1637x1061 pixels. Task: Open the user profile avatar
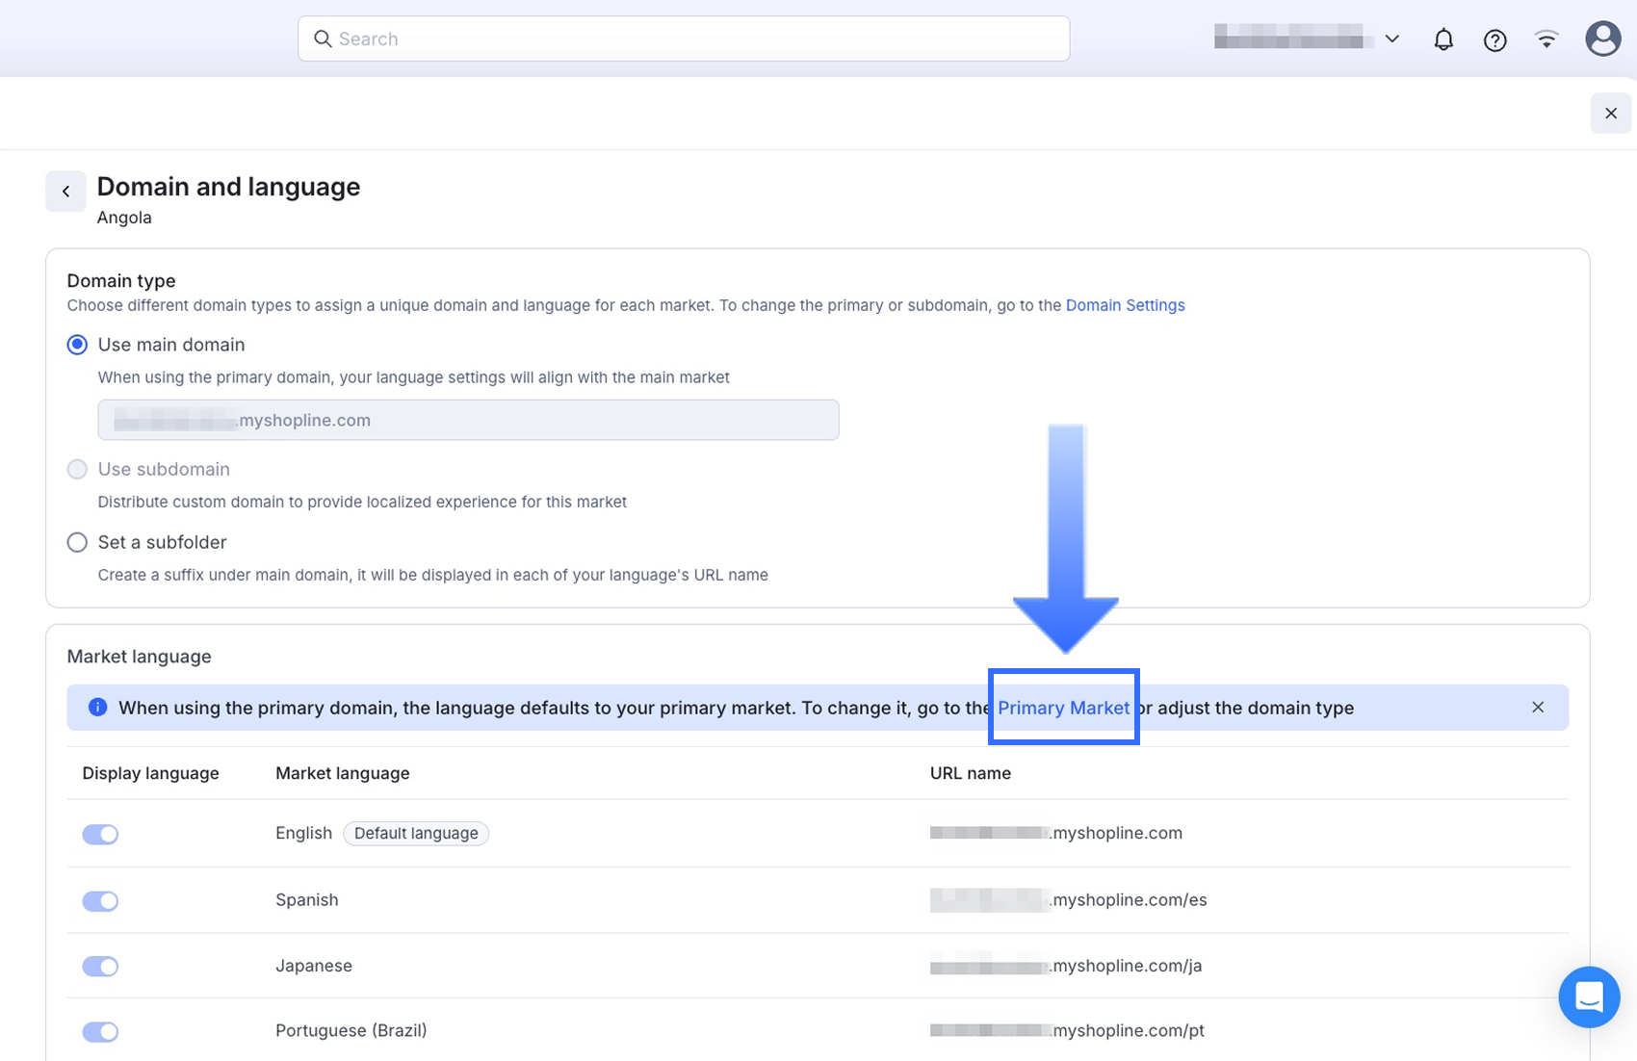pos(1602,39)
